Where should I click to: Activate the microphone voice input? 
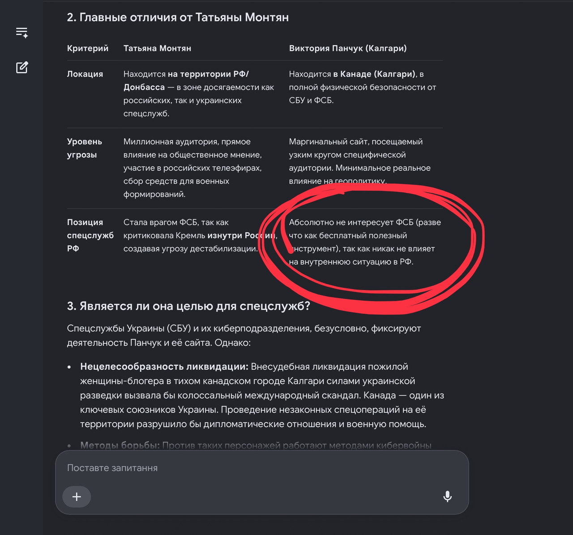[447, 497]
